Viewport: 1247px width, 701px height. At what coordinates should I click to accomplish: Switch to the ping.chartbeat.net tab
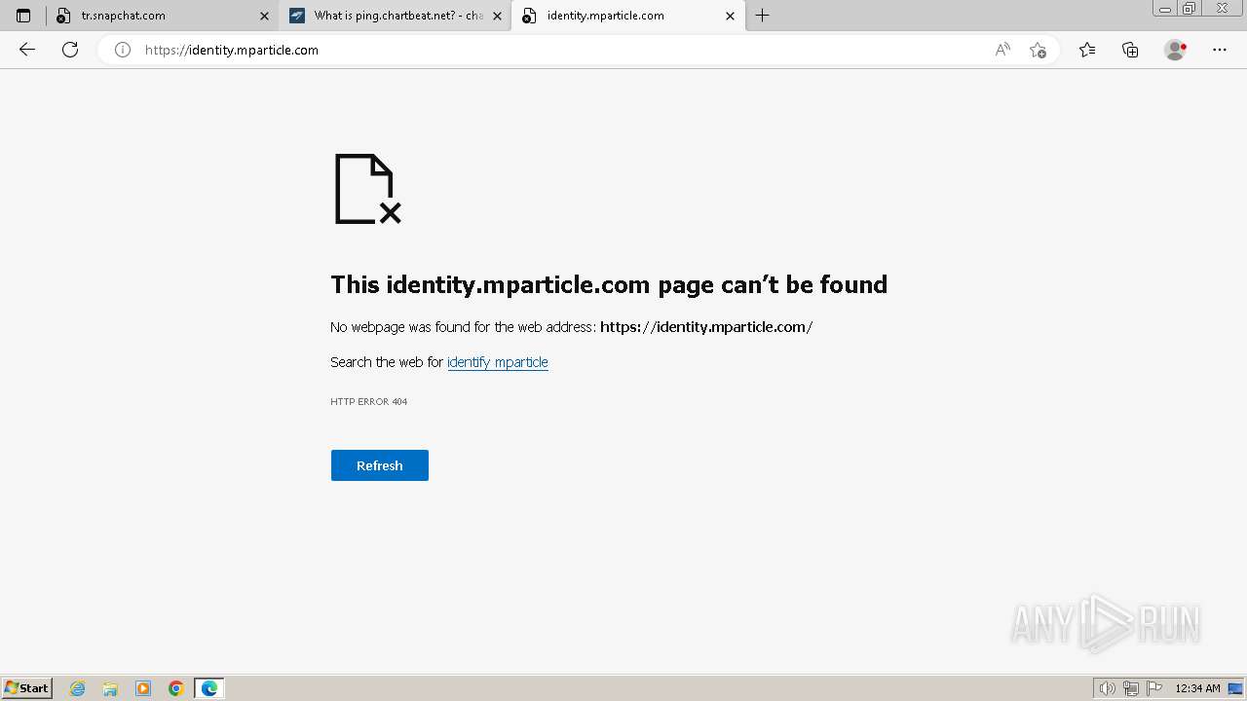(395, 16)
